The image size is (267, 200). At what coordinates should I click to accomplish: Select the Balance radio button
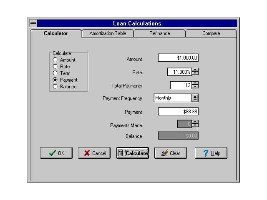tap(55, 87)
